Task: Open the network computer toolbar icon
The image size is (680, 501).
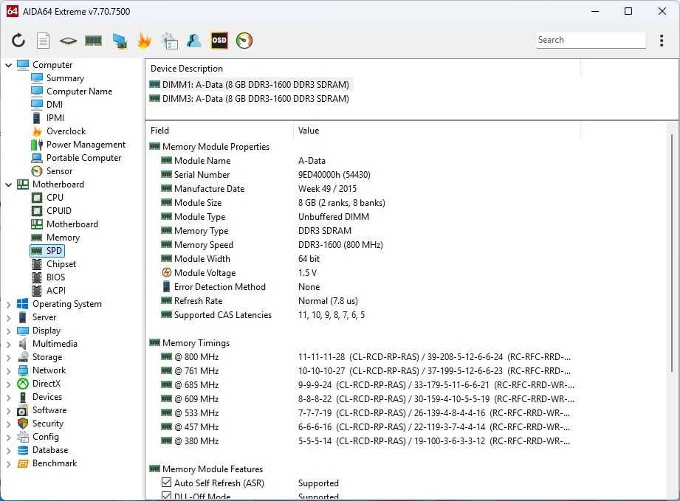Action: [120, 41]
